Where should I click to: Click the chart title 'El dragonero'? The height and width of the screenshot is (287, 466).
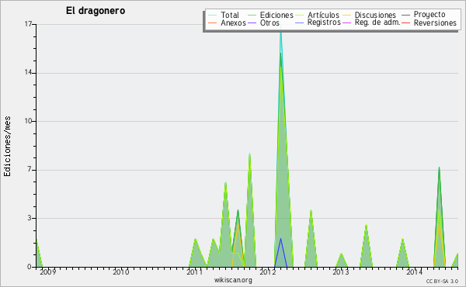pos(96,11)
